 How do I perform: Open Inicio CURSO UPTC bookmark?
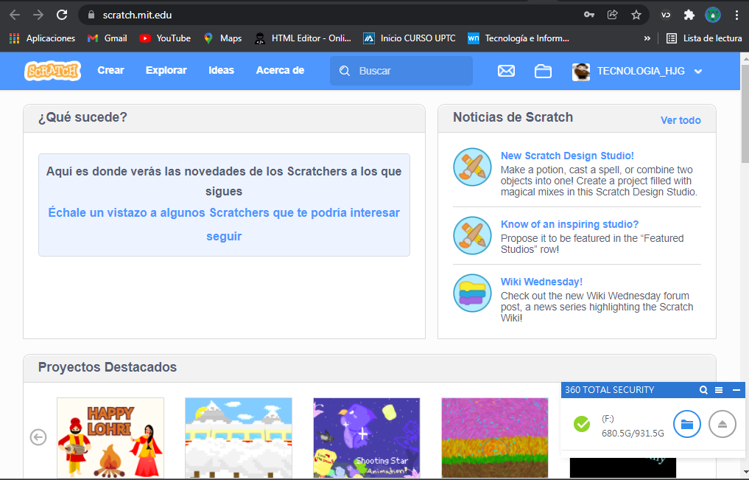tap(409, 38)
